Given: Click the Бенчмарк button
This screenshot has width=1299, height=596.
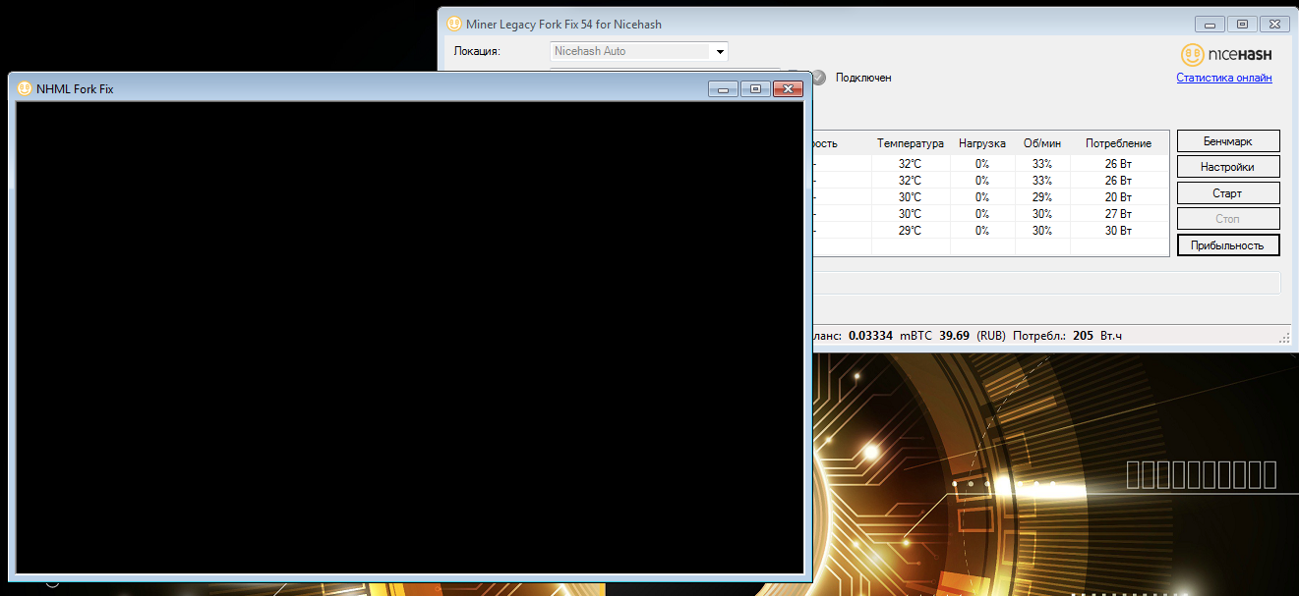Looking at the screenshot, I should [1228, 141].
